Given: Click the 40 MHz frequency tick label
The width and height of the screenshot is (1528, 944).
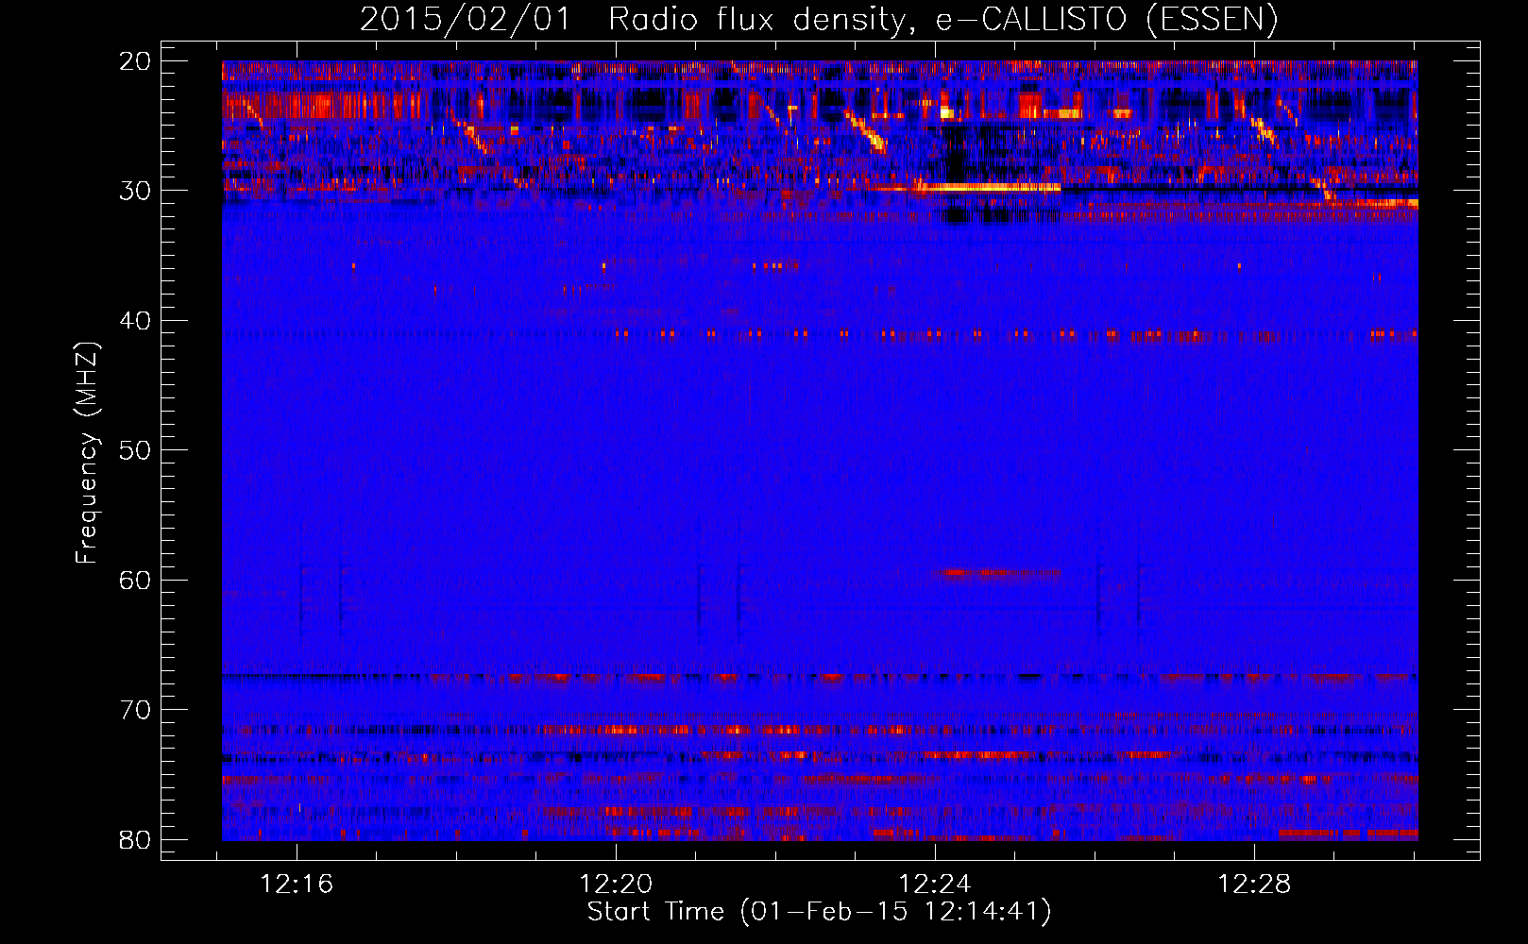Looking at the screenshot, I should pyautogui.click(x=135, y=321).
